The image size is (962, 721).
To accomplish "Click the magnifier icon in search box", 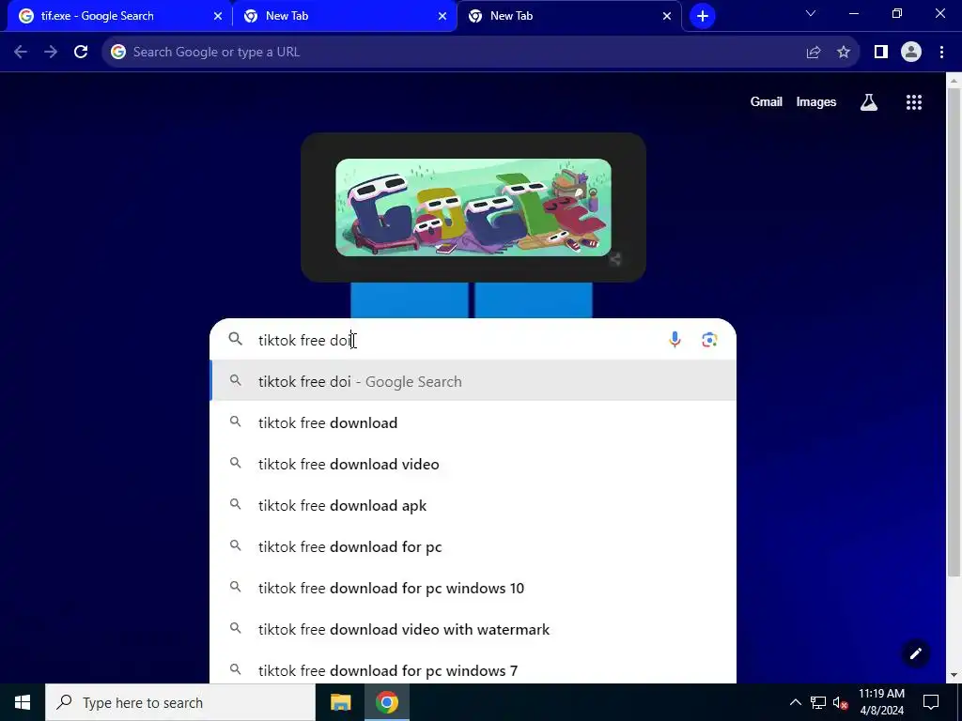I will 236,339.
